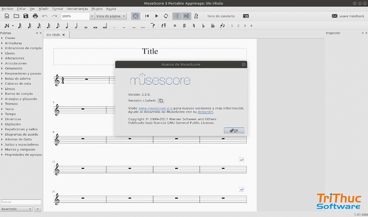Select voice 4
Image resolution: width=368 pixels, height=217 pixels.
[251, 26]
